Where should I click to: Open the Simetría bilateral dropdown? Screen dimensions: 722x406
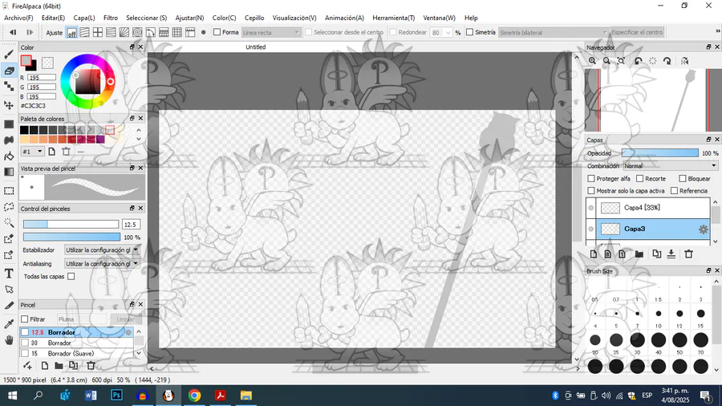point(553,33)
